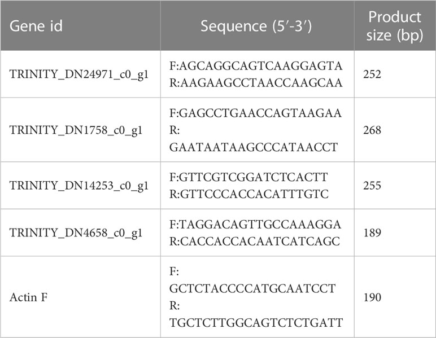
Task: Click the Gene id column header
Action: (36, 26)
